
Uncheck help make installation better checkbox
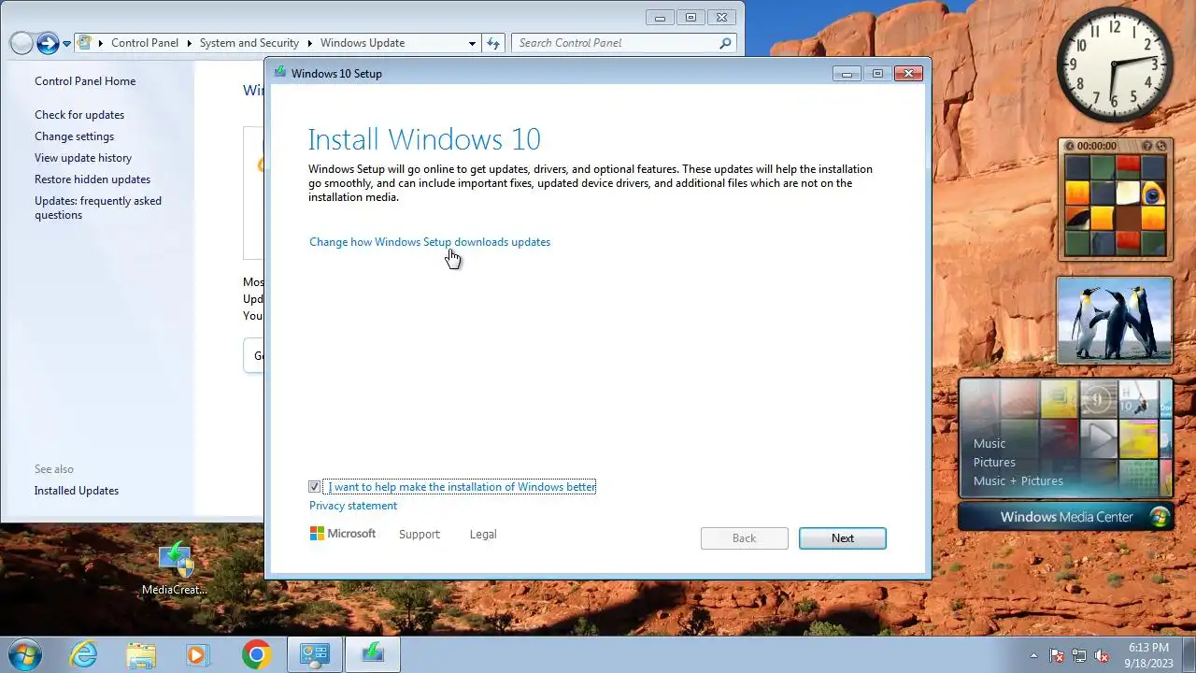pos(314,487)
